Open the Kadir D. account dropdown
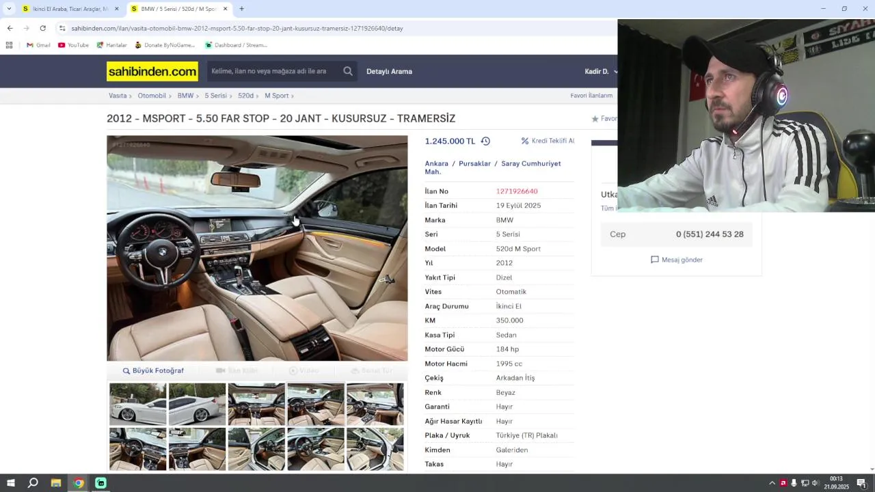This screenshot has width=875, height=492. [601, 71]
